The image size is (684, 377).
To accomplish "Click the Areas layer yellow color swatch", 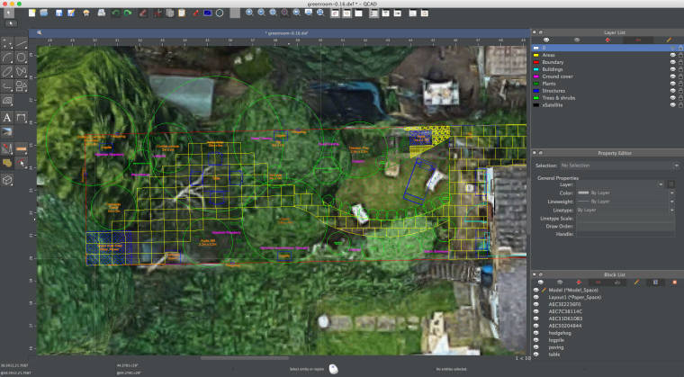I will tap(536, 56).
